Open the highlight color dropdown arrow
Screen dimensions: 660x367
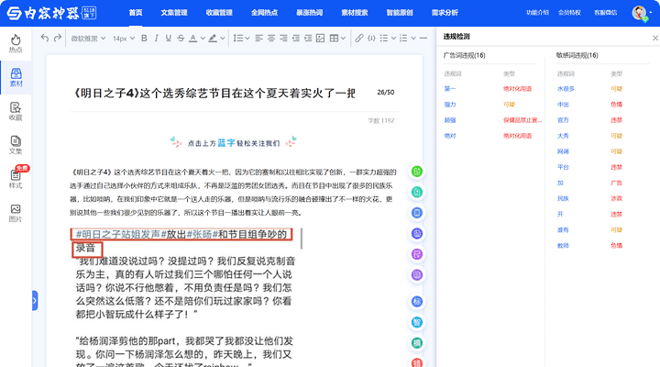(223, 39)
